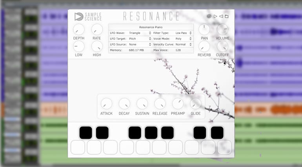
Task: Click the ATTACK knob
Action: pos(106,104)
